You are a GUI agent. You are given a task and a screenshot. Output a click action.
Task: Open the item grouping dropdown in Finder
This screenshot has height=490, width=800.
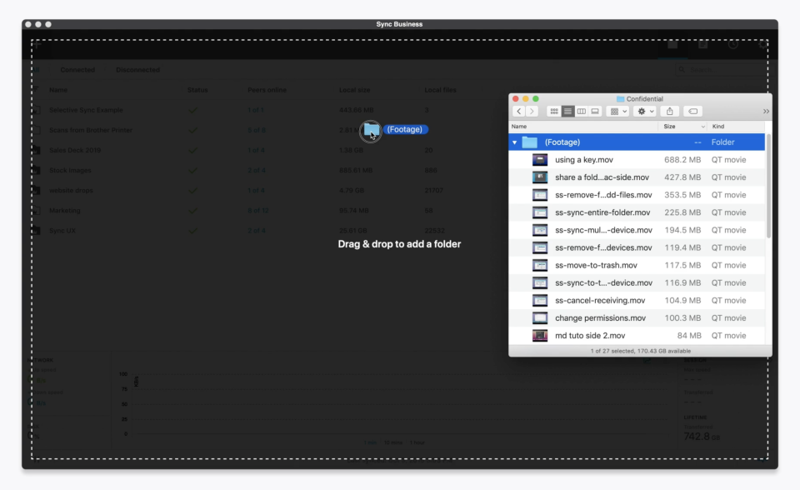pos(616,111)
